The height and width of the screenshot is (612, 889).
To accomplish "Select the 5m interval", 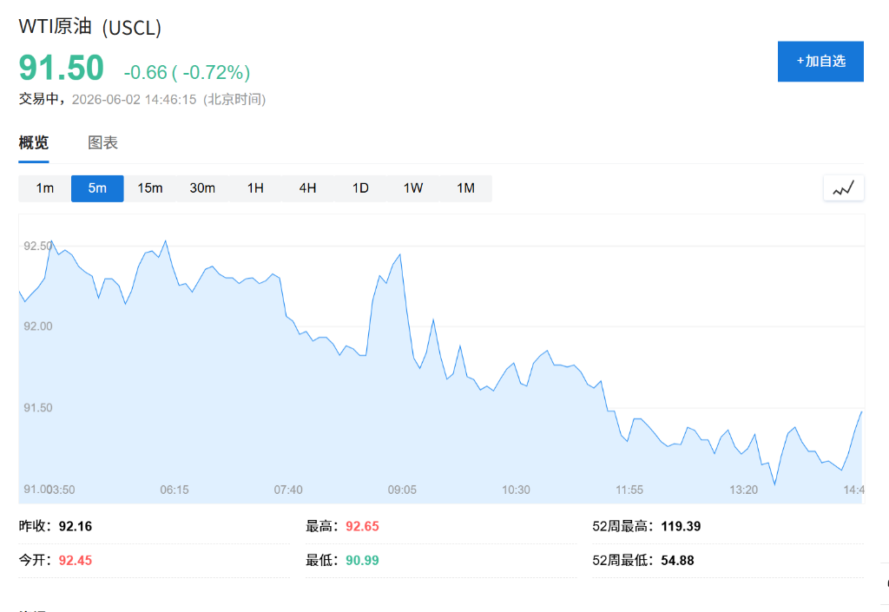I will [x=97, y=188].
